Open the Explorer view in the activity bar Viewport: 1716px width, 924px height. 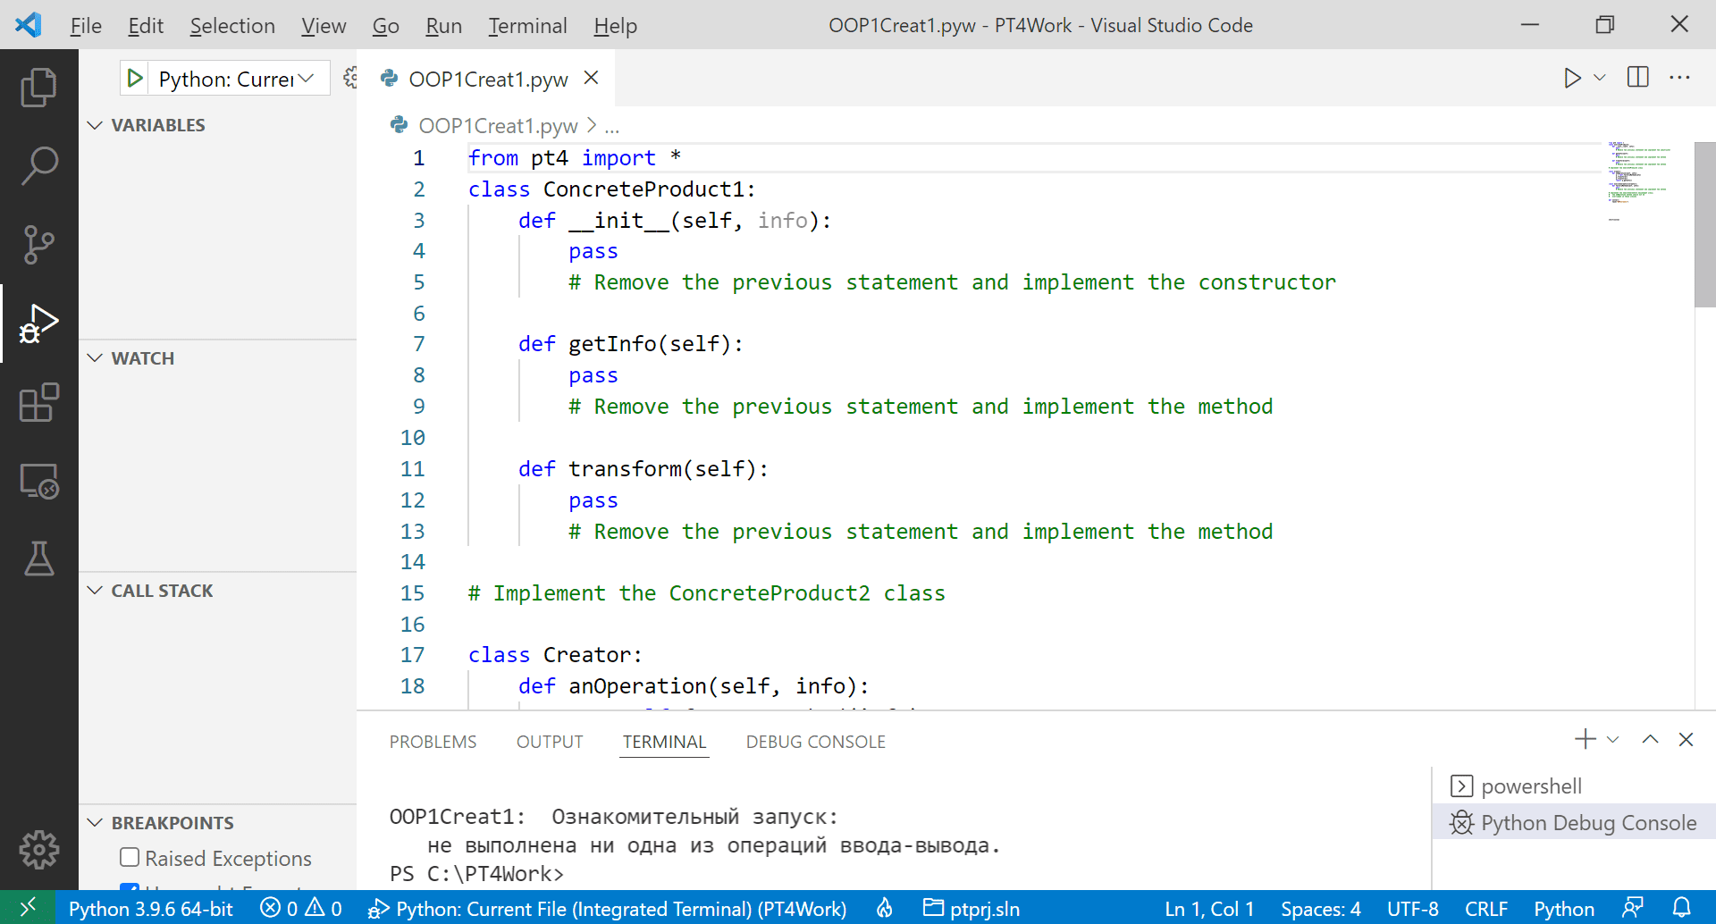click(38, 88)
